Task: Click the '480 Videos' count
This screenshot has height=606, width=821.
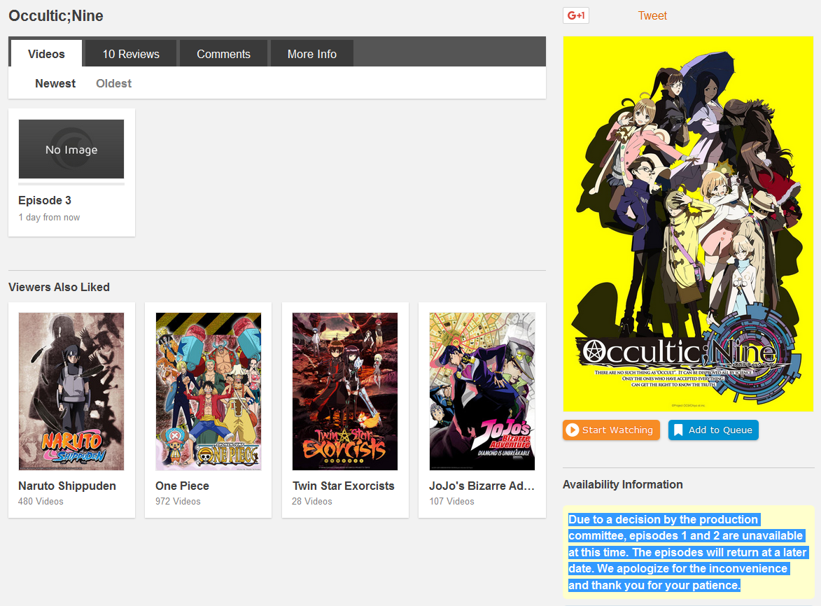Action: (41, 501)
